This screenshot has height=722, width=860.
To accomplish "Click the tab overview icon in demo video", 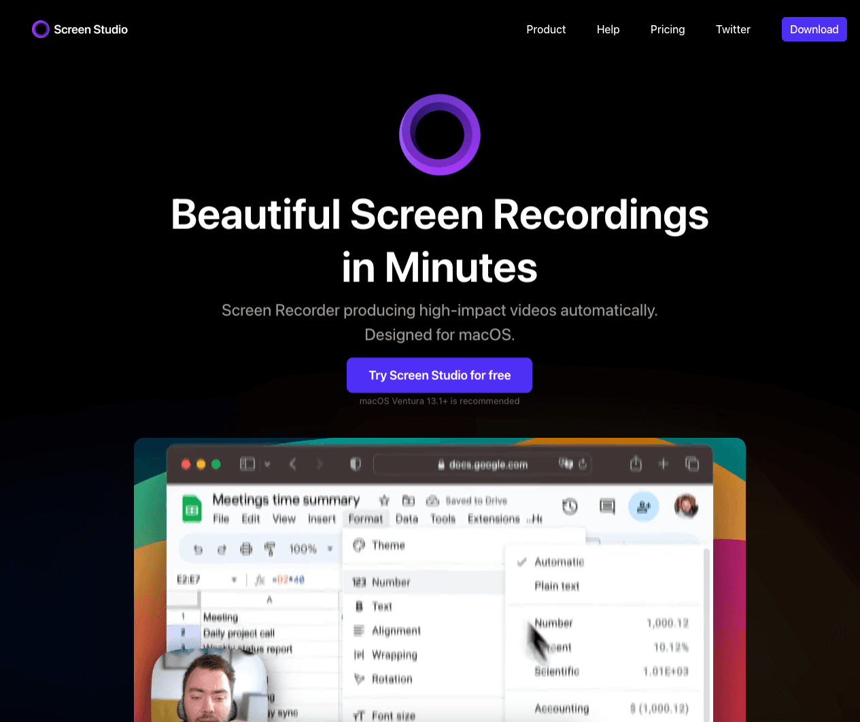I will pyautogui.click(x=692, y=464).
